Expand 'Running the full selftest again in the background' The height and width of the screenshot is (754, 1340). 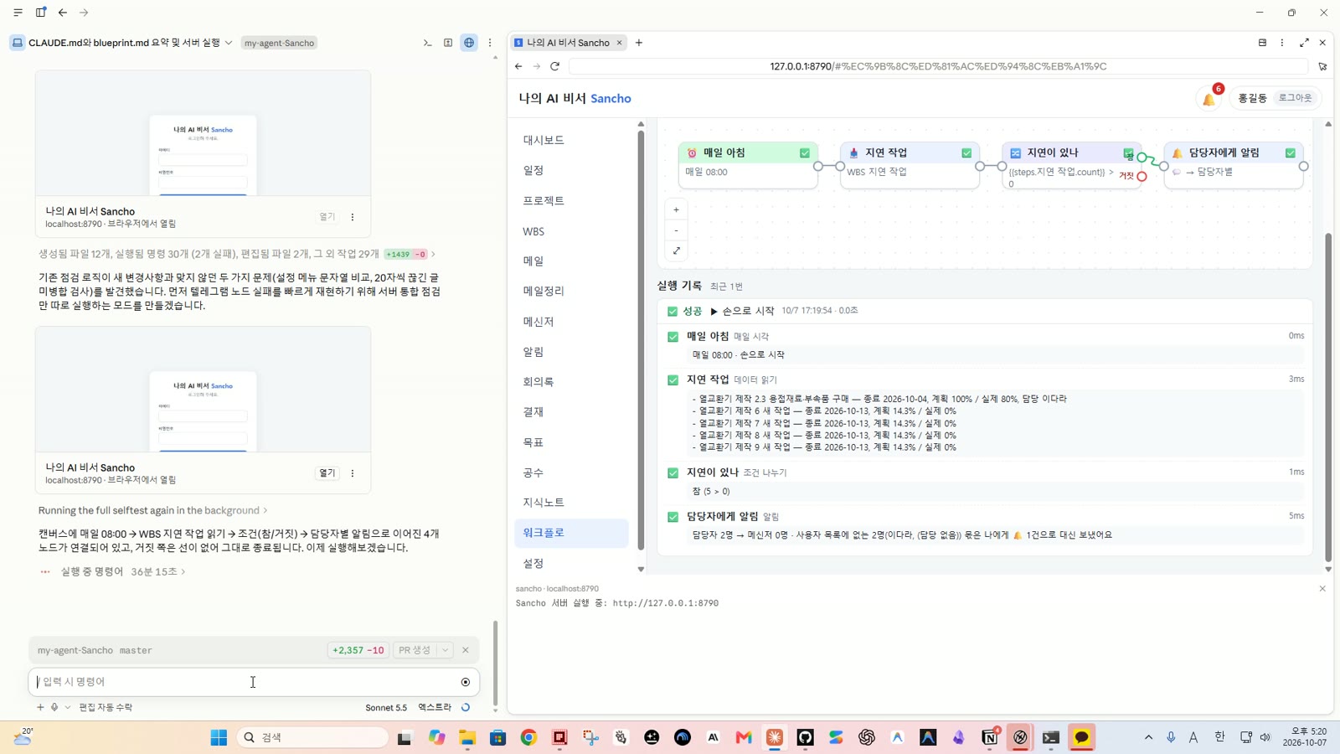click(x=152, y=511)
